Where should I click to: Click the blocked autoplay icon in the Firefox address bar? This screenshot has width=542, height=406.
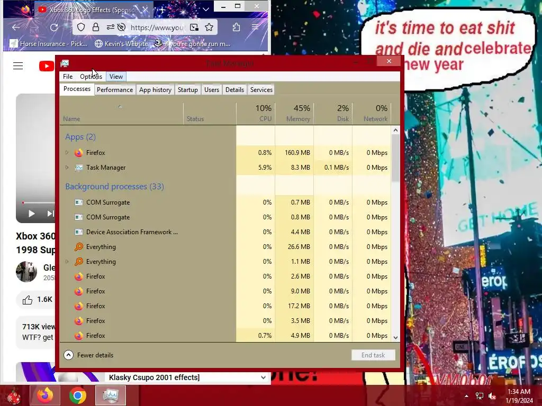click(121, 27)
